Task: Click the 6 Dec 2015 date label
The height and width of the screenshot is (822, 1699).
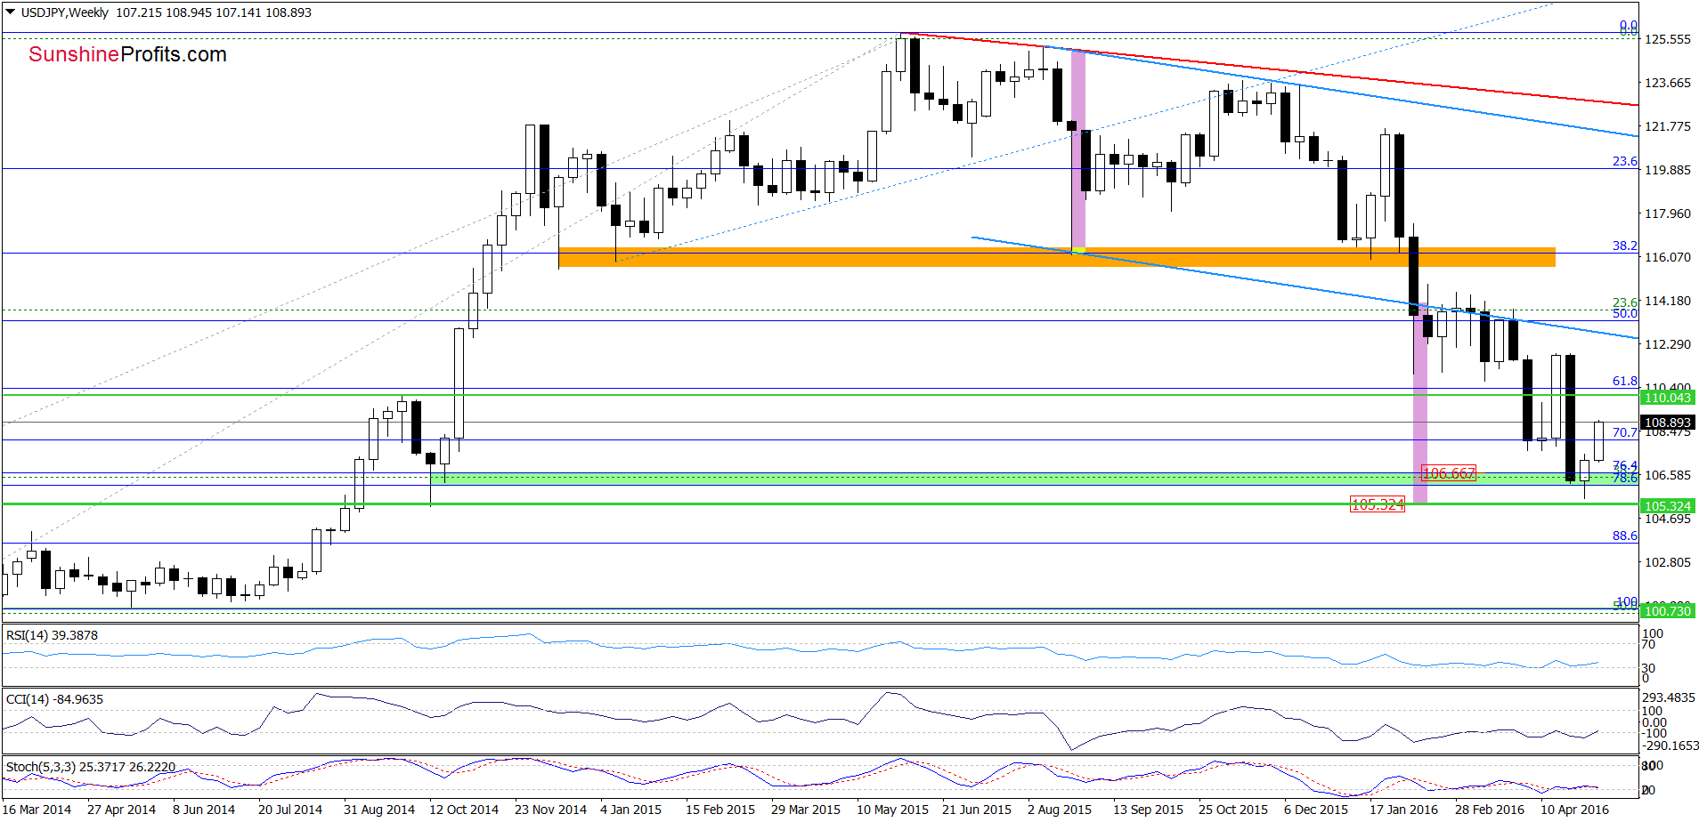Action: coord(1316,810)
